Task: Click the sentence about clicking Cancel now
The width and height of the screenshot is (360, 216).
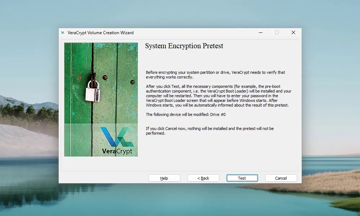Action: pyautogui.click(x=210, y=131)
